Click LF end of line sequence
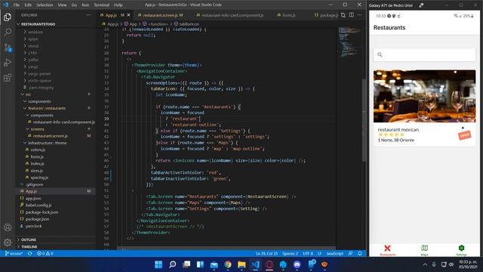The height and width of the screenshot is (272, 483). [x=319, y=254]
